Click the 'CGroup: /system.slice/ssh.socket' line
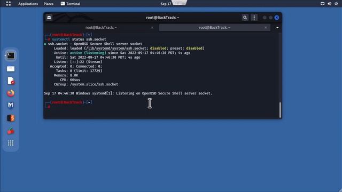 coord(86,84)
